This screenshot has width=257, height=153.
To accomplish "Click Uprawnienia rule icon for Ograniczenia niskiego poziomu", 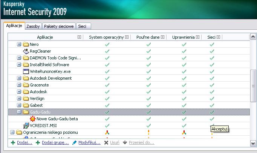I will pyautogui.click(x=184, y=132).
